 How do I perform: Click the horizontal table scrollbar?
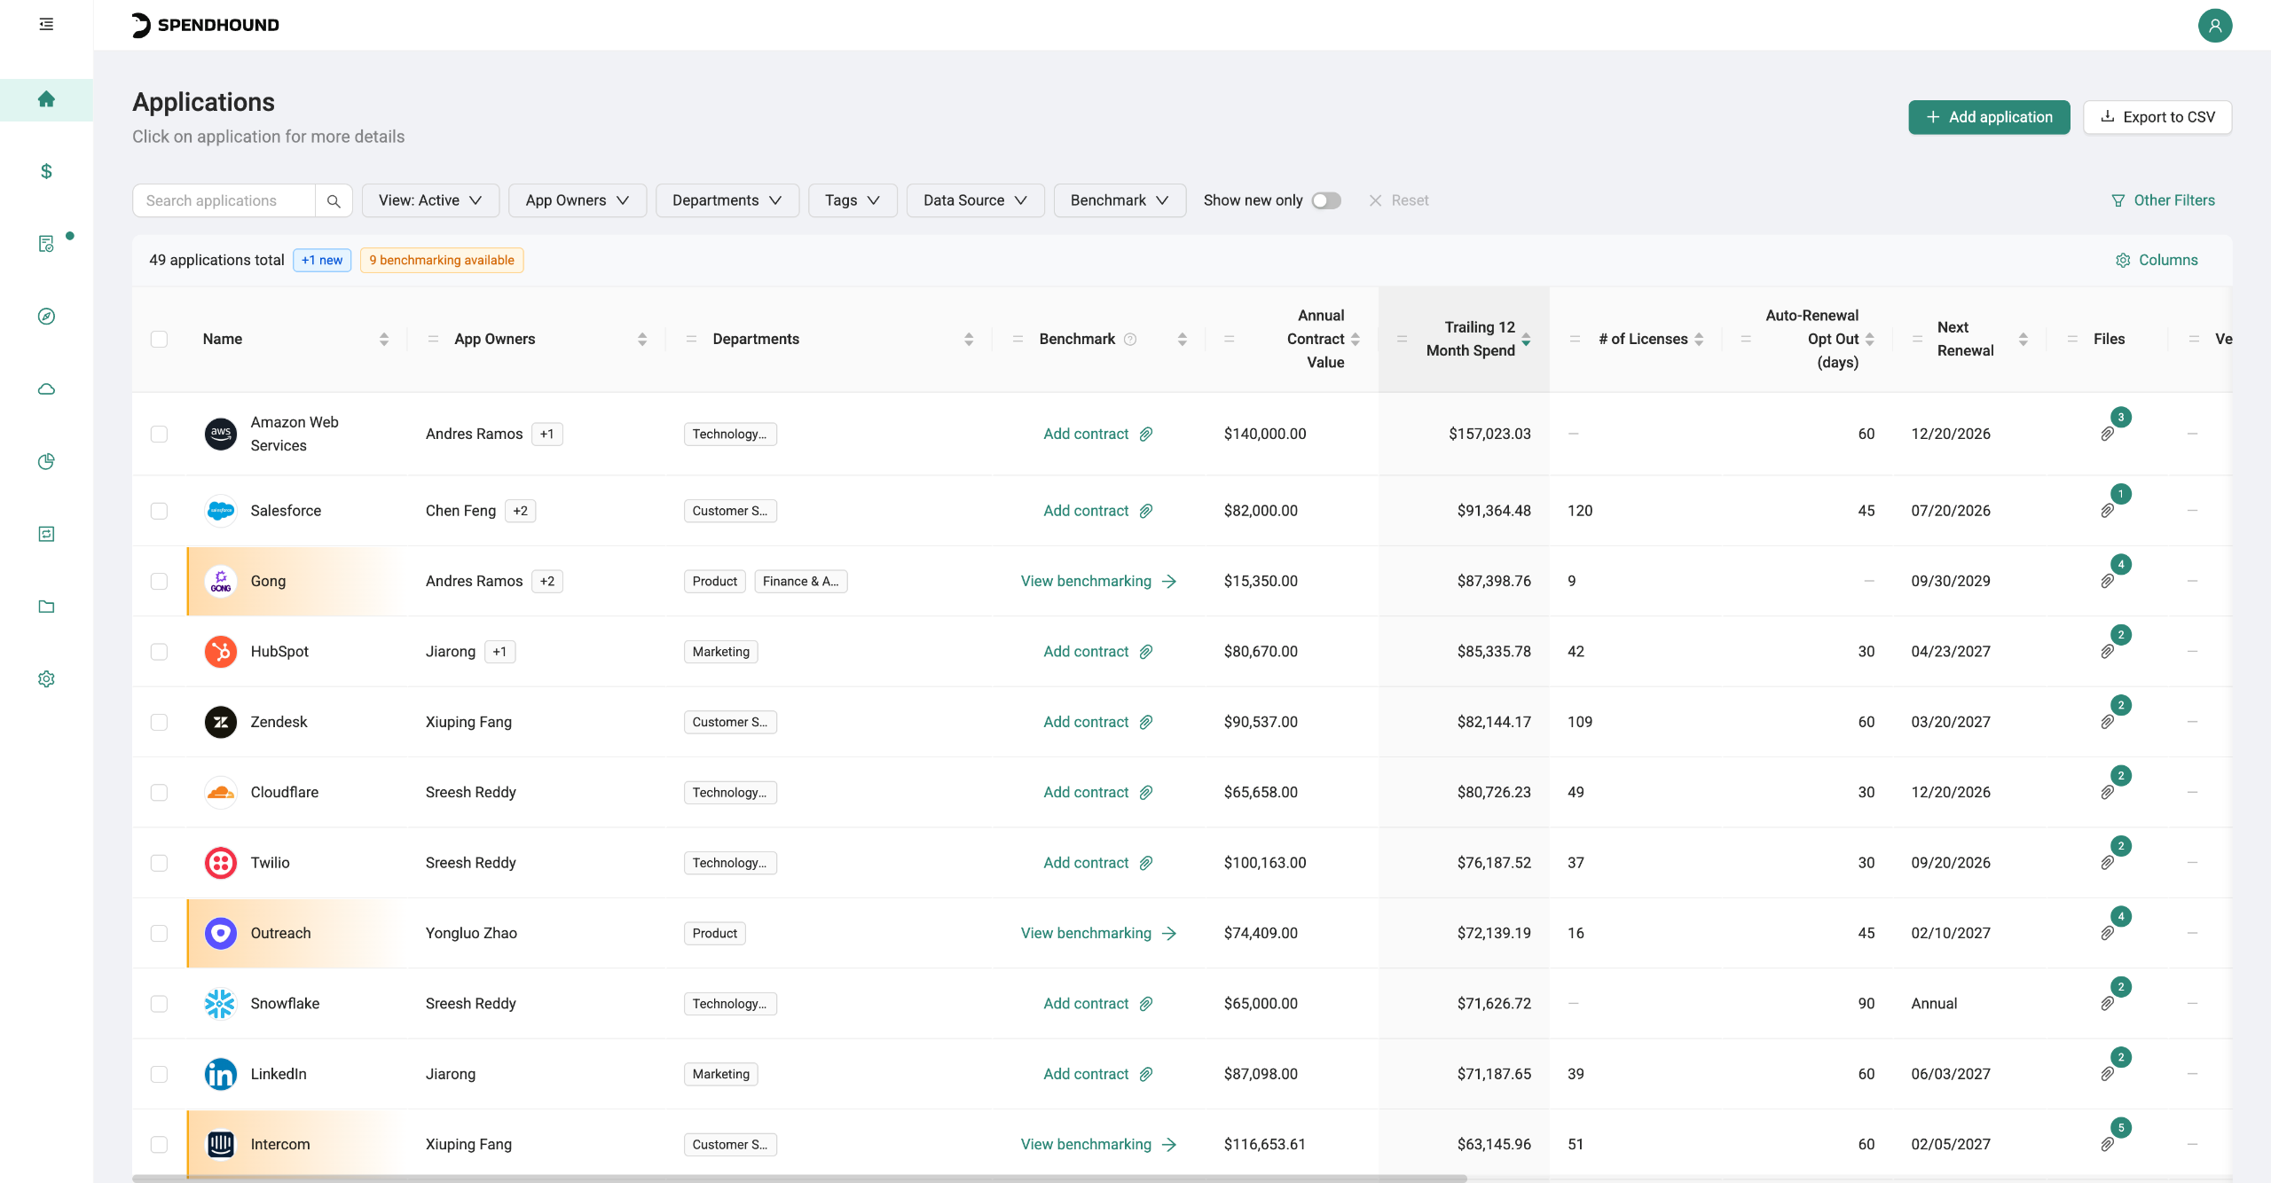tap(799, 1179)
